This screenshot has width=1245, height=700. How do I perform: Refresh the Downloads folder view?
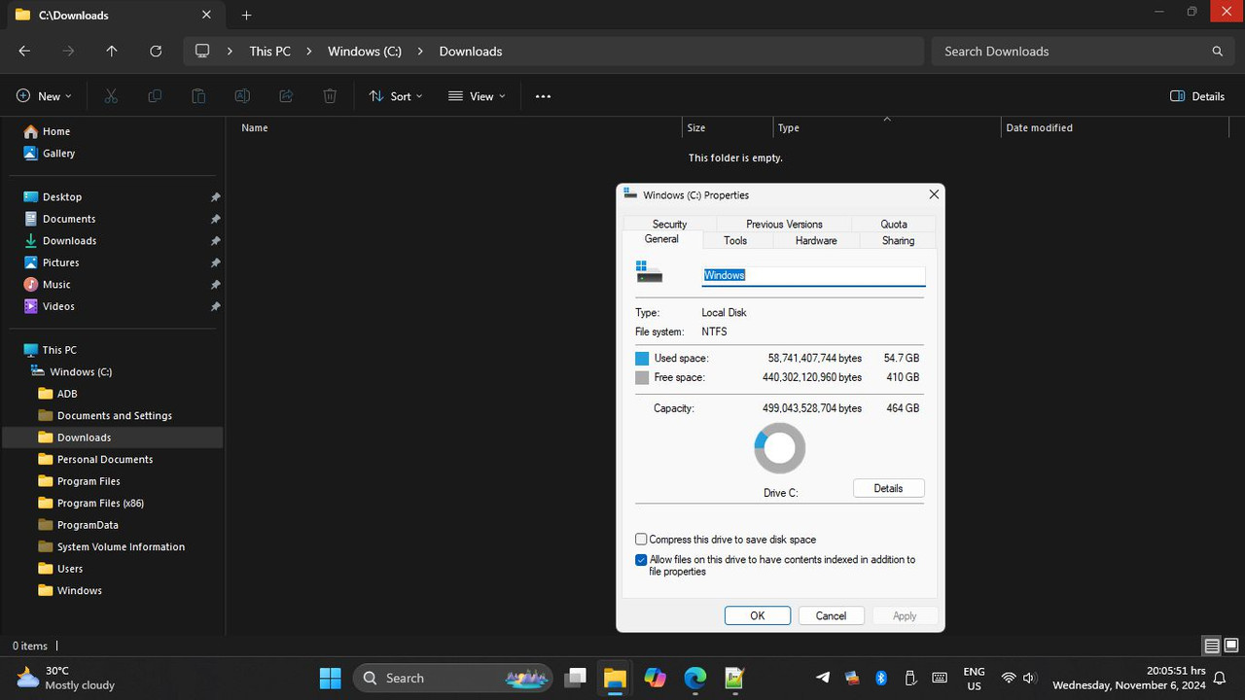(156, 52)
